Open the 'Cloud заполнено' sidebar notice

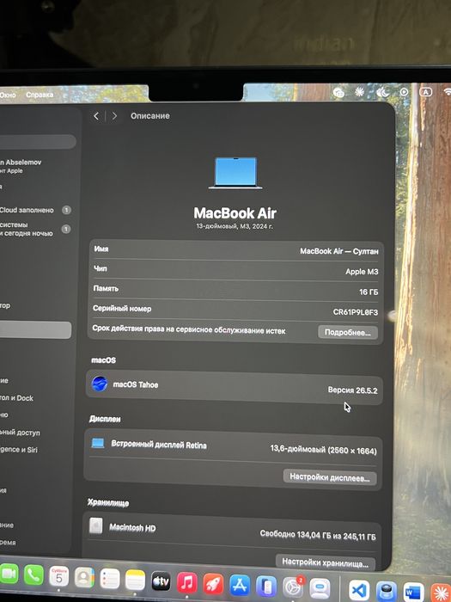click(35, 210)
